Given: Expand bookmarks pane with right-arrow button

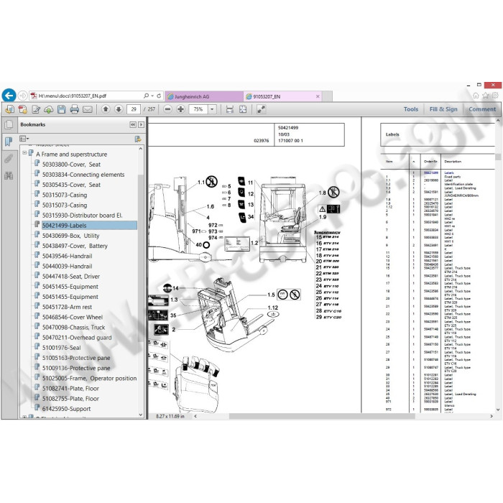Looking at the screenshot, I should point(141,124).
